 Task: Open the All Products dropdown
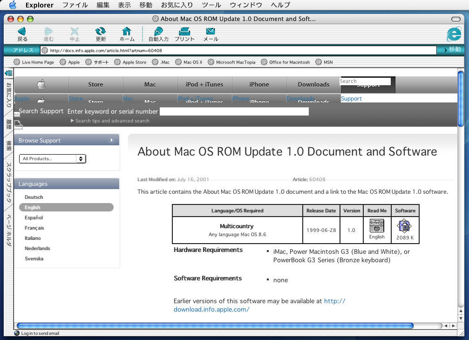[53, 159]
